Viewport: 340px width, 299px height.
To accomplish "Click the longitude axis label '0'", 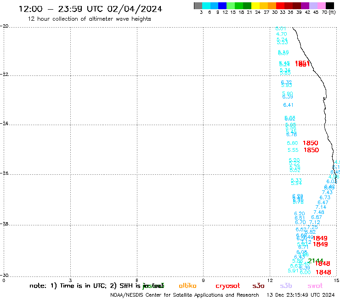I will pyautogui.click(x=4, y=280).
